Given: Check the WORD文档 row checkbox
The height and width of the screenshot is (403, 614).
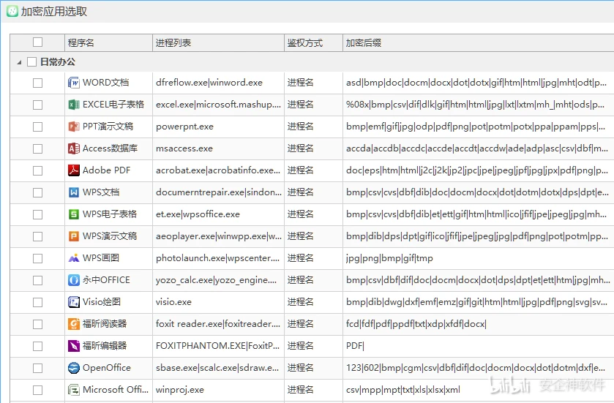Looking at the screenshot, I should point(37,83).
